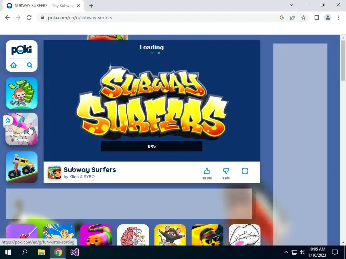
Task: Bookmark this tab with star icon
Action: (303, 18)
